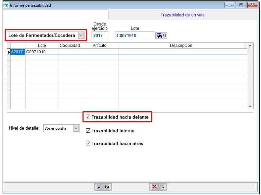The height and width of the screenshot is (195, 261).
Task: Select the A2017 cell in the grid
Action: (x=17, y=52)
